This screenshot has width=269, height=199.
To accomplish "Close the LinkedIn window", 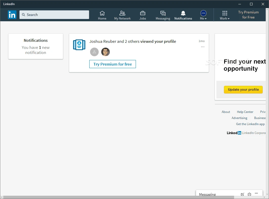I will [263, 4].
